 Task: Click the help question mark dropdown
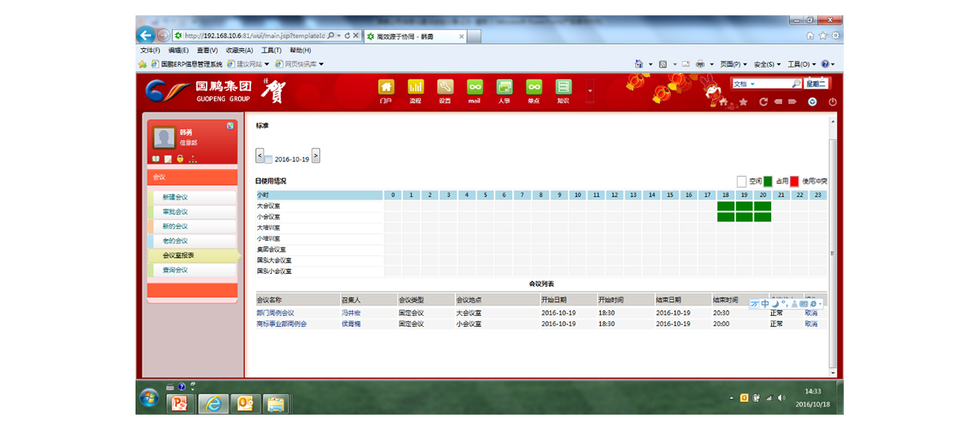coord(828,64)
